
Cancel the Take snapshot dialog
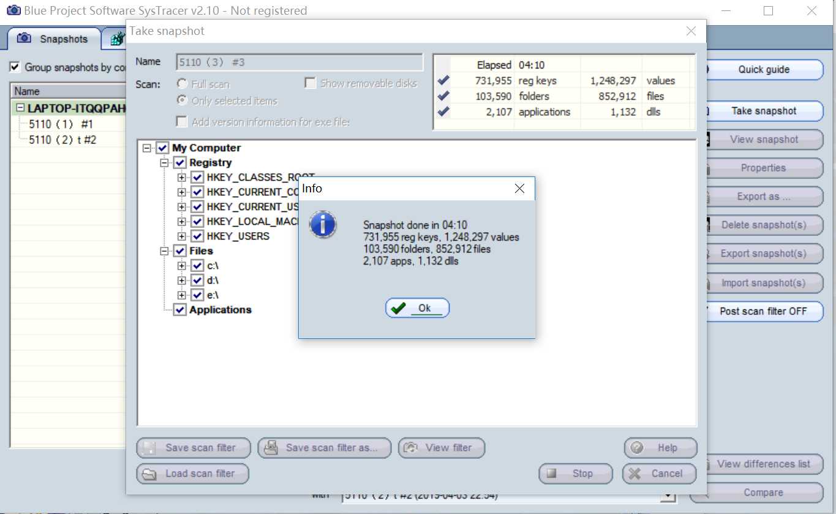pyautogui.click(x=660, y=474)
